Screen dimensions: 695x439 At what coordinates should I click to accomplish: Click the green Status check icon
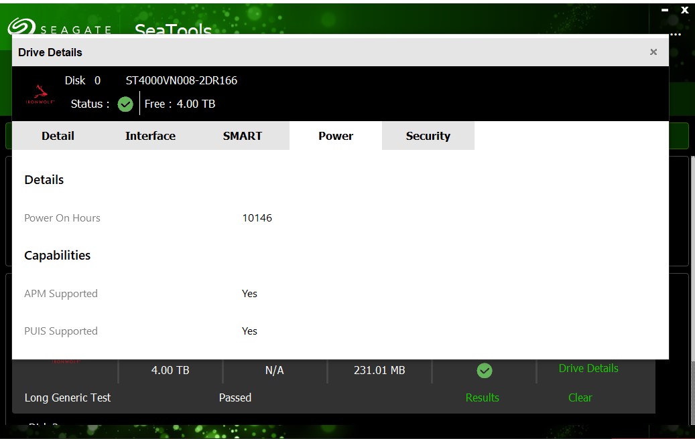tap(125, 104)
